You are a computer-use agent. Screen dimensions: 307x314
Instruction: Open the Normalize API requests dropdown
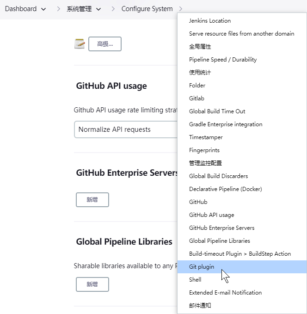(125, 129)
